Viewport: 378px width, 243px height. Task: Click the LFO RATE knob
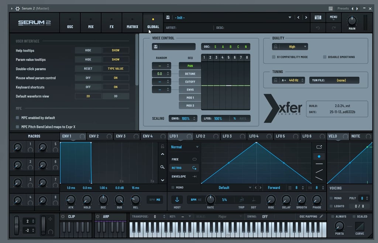click(210, 199)
